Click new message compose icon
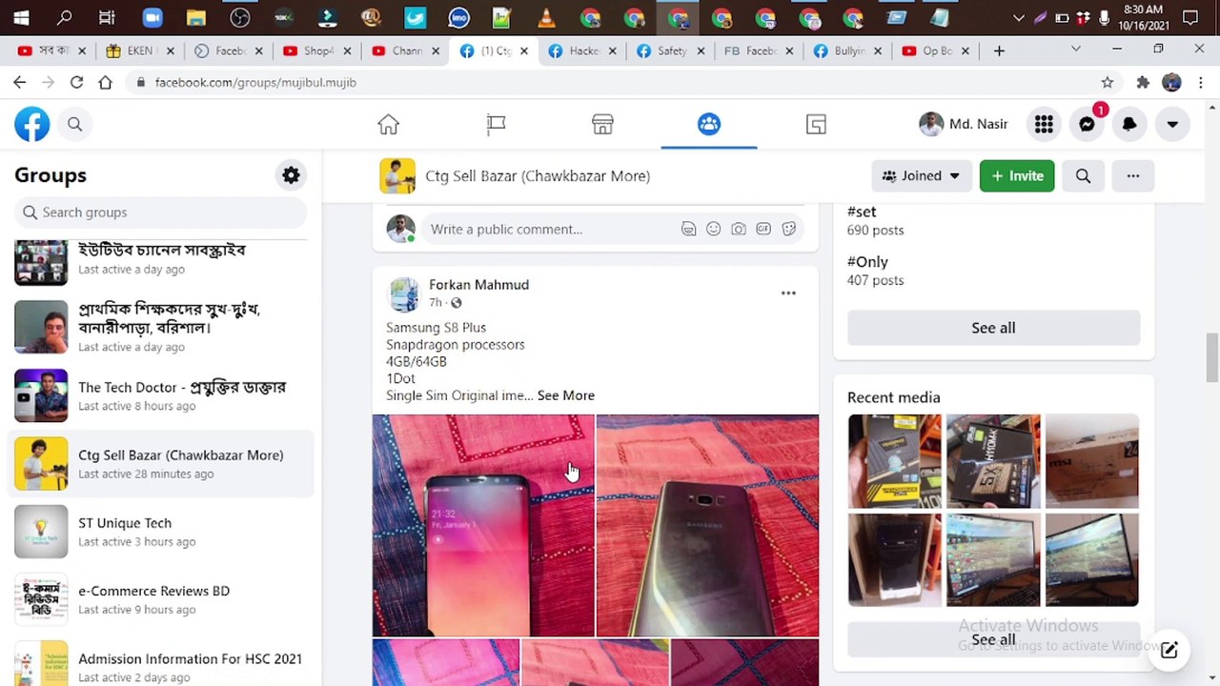Viewport: 1220px width, 686px height. pos(1169,651)
